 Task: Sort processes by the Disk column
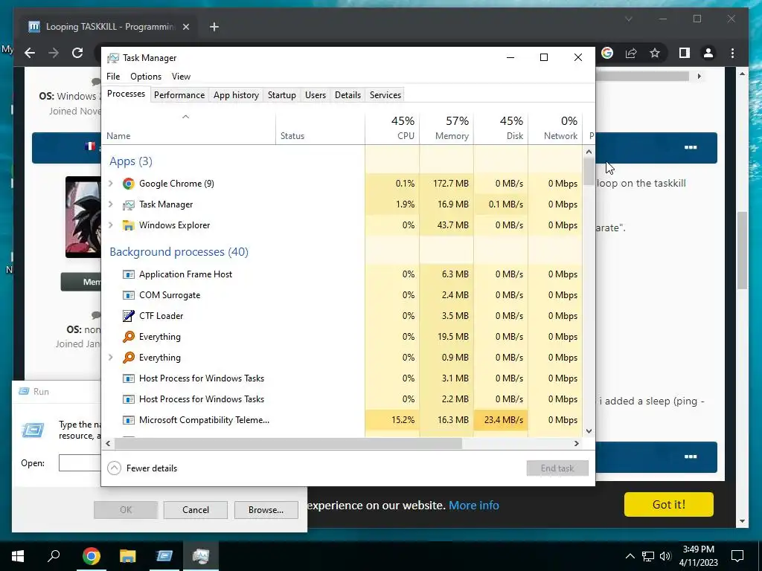tap(501, 128)
